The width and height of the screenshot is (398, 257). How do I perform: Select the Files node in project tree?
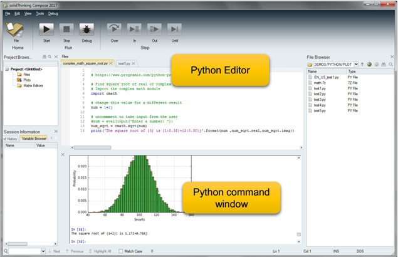[27, 74]
